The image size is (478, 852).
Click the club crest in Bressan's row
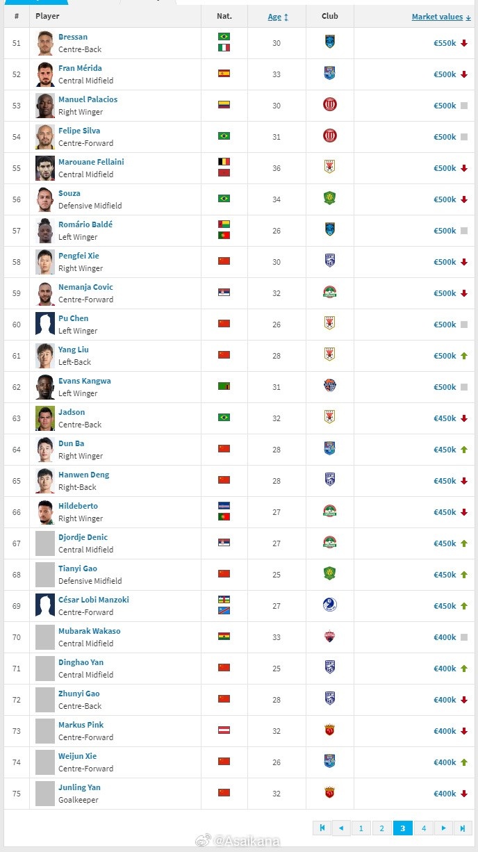329,42
